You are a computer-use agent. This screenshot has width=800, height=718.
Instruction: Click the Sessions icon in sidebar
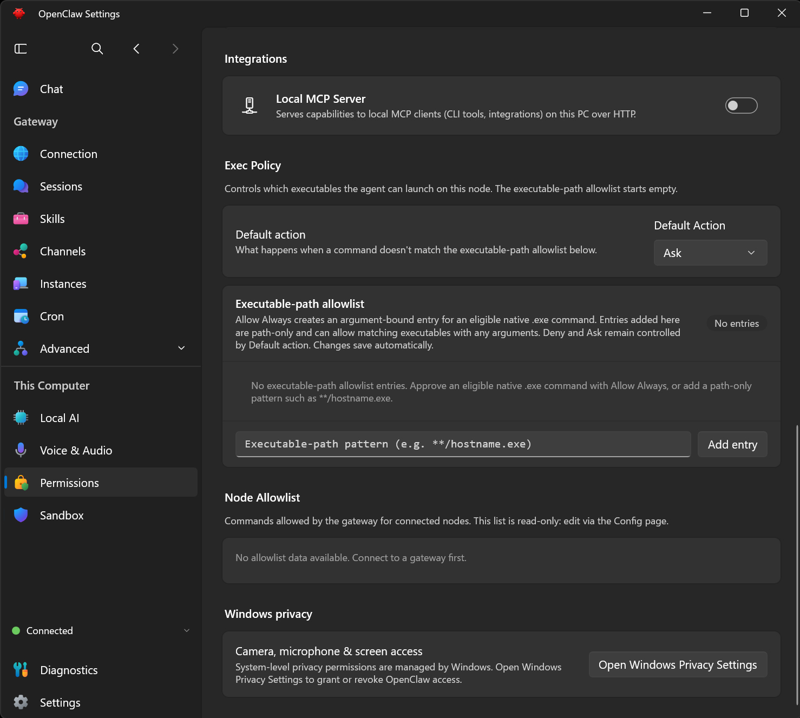coord(21,186)
